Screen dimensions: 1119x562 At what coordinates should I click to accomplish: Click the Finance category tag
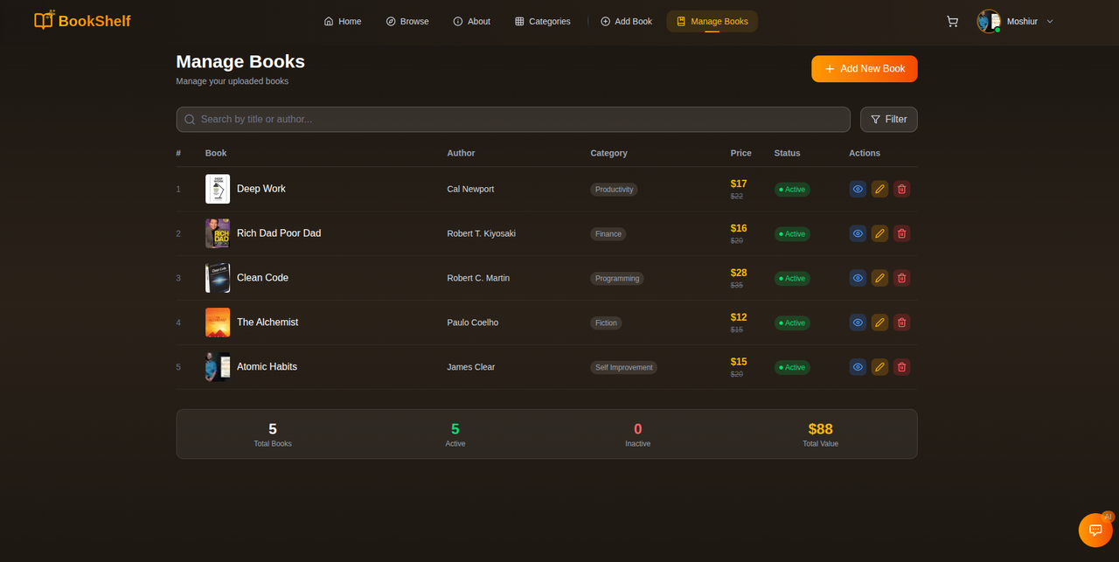608,233
